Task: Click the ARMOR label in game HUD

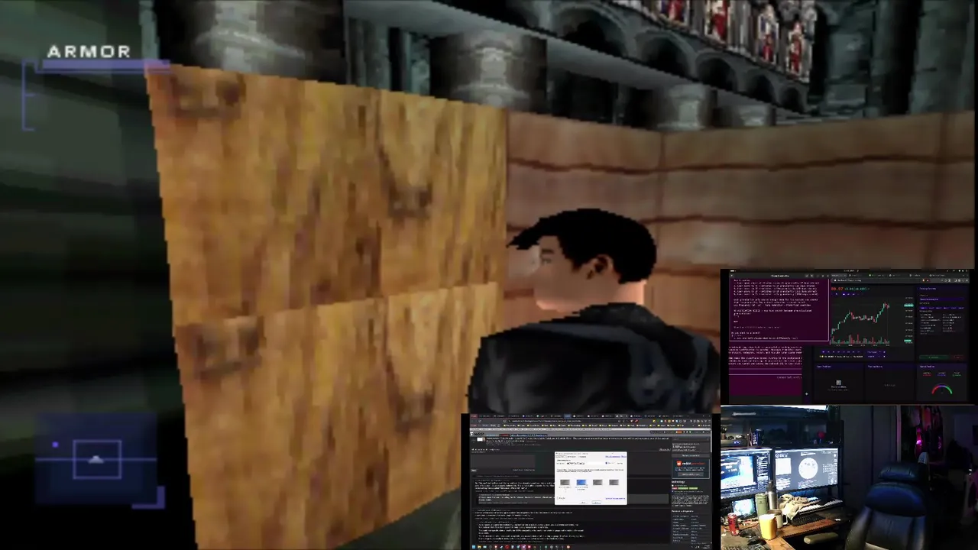Action: click(x=89, y=52)
